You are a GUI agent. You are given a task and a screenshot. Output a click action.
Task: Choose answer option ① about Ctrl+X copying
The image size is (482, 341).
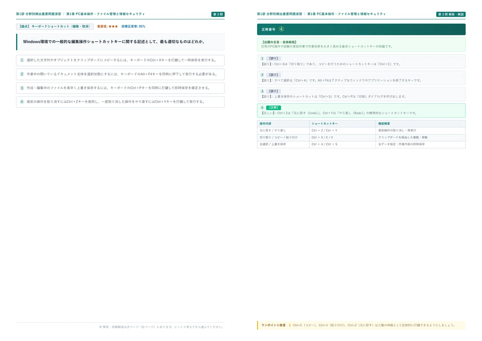coord(120,60)
